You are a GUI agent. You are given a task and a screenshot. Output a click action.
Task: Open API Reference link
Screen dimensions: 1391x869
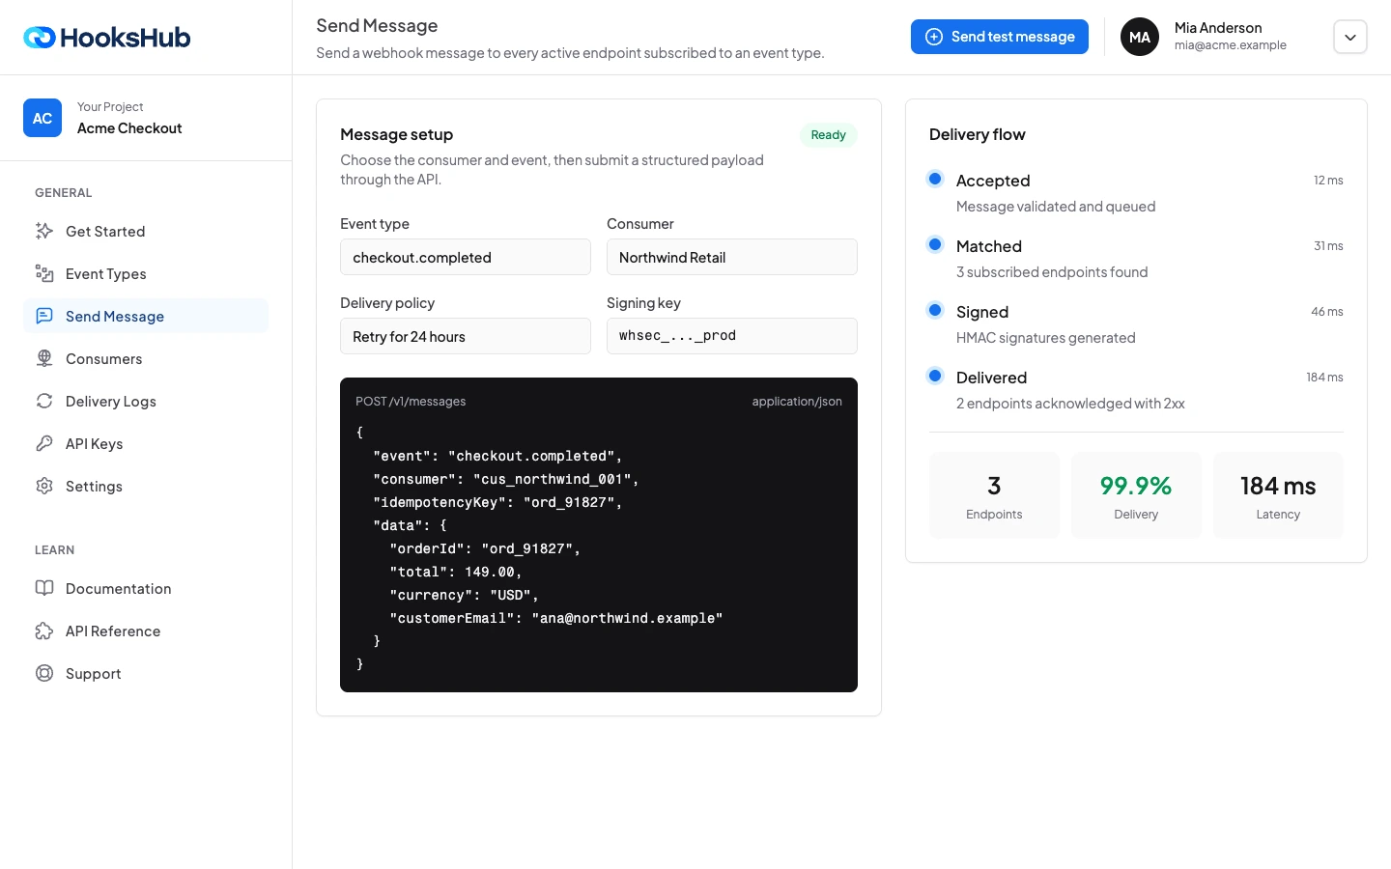[146, 631]
